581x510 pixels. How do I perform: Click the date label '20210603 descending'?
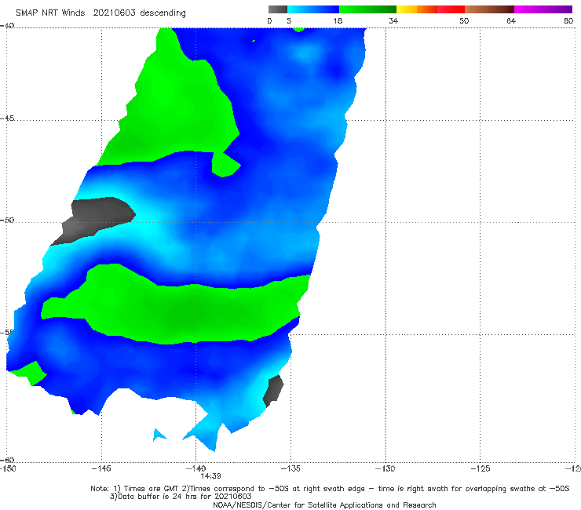point(139,13)
